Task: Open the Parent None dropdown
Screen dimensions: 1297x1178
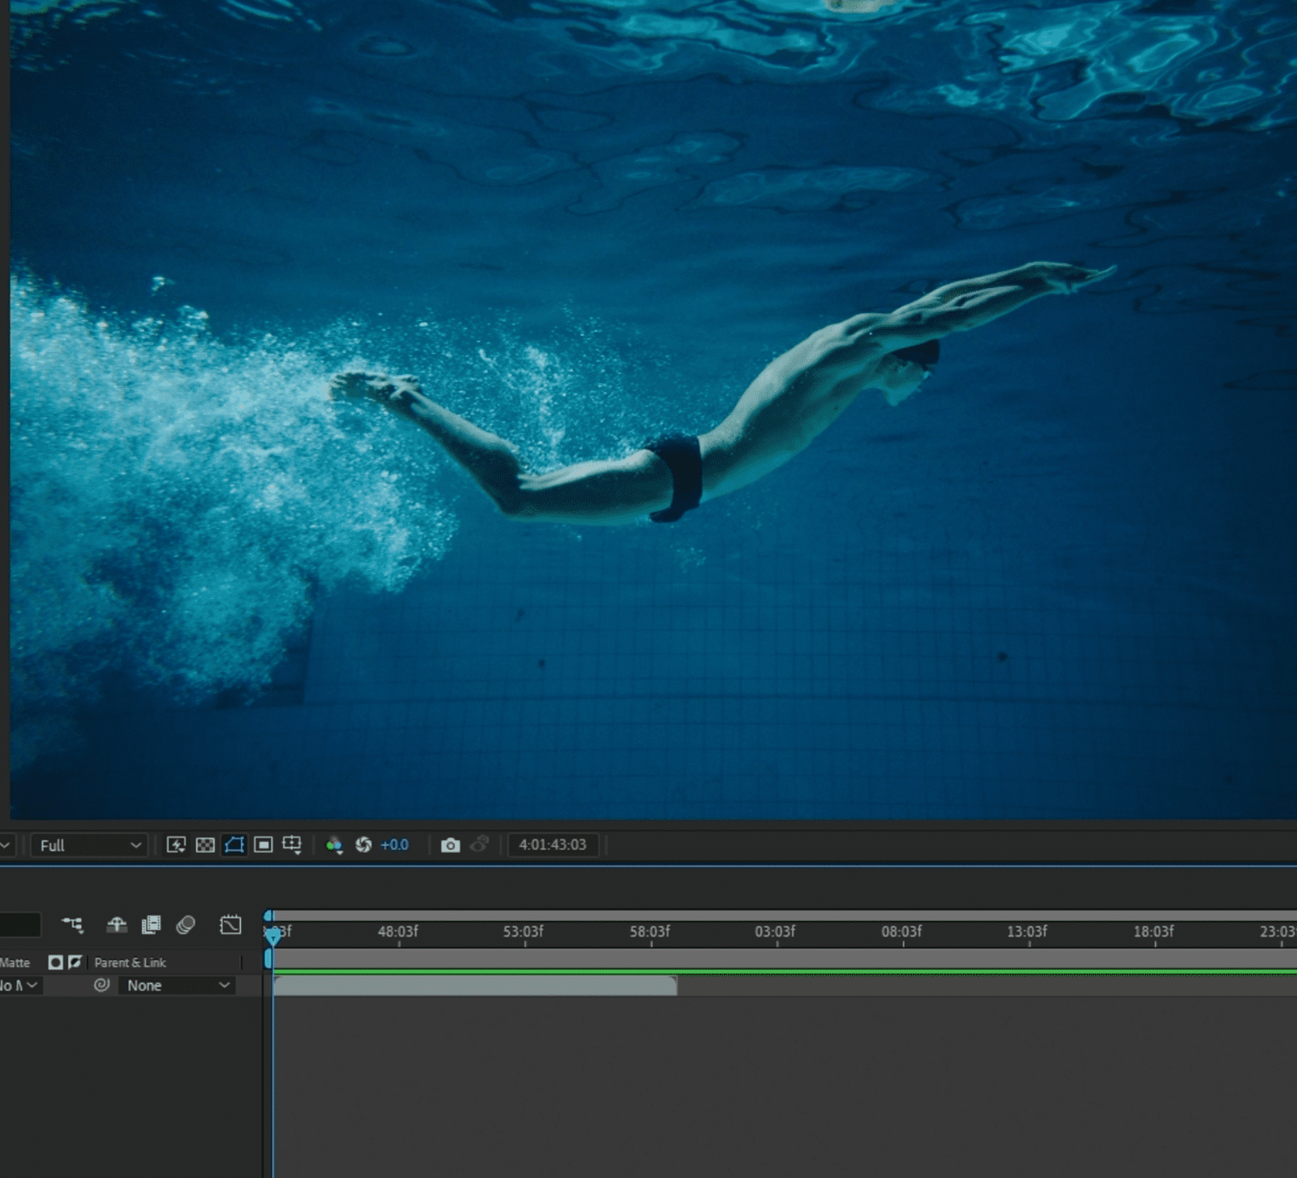Action: click(x=178, y=986)
